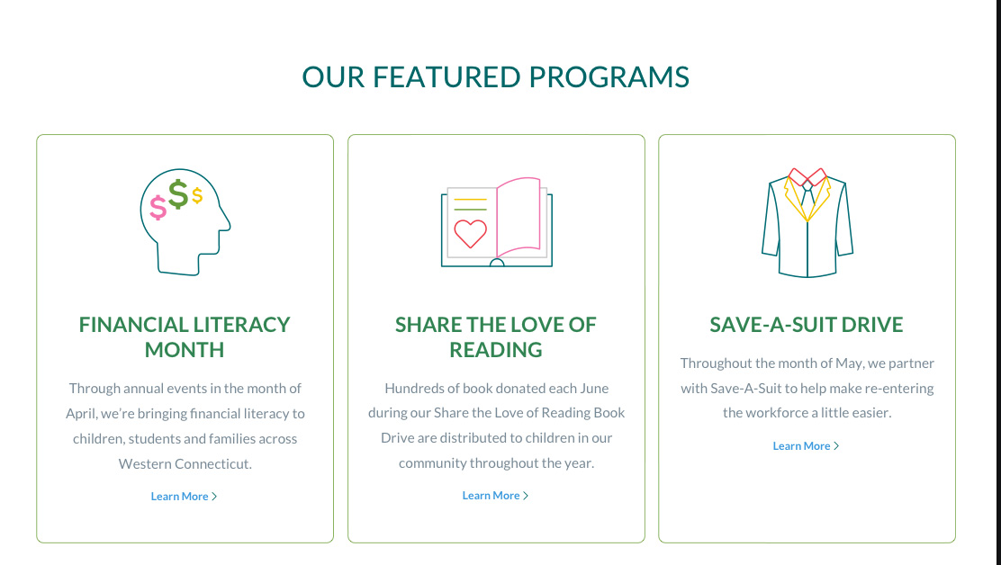Image resolution: width=1001 pixels, height=565 pixels.
Task: Click the open book with heart icon
Action: (496, 222)
